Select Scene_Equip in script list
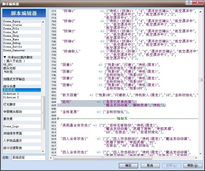The width and height of the screenshot is (205, 171). (22, 21)
